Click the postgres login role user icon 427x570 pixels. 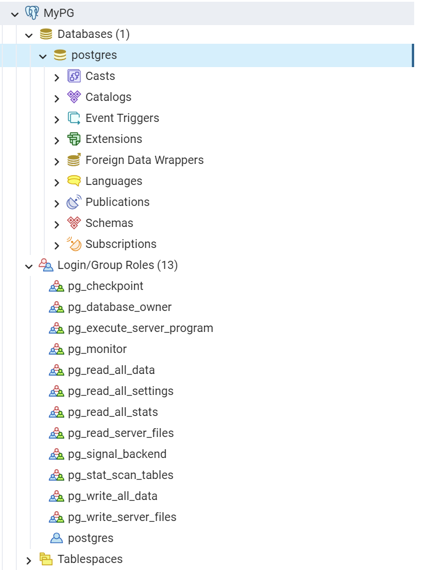click(x=57, y=538)
